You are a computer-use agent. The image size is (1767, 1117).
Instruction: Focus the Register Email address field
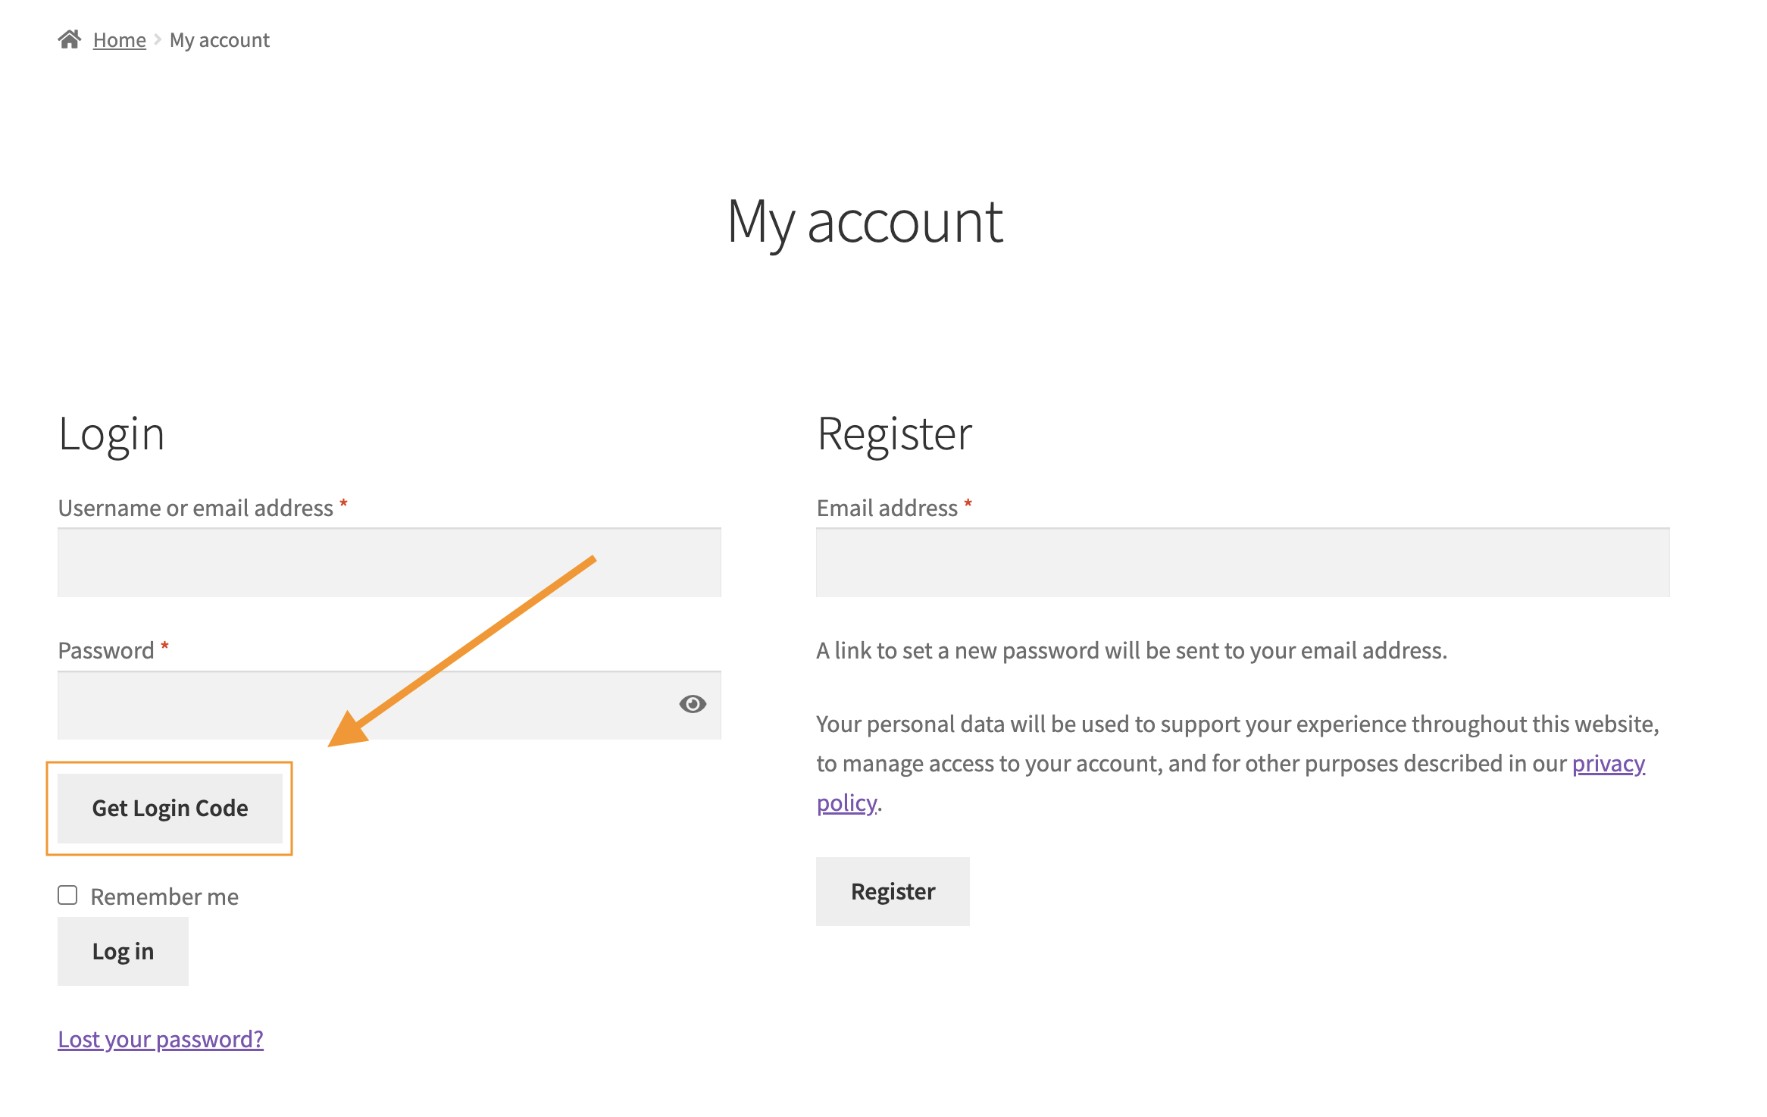1242,562
